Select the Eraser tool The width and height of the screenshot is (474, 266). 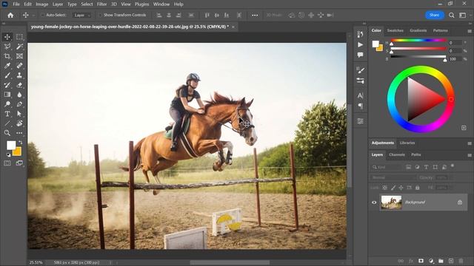click(19, 85)
